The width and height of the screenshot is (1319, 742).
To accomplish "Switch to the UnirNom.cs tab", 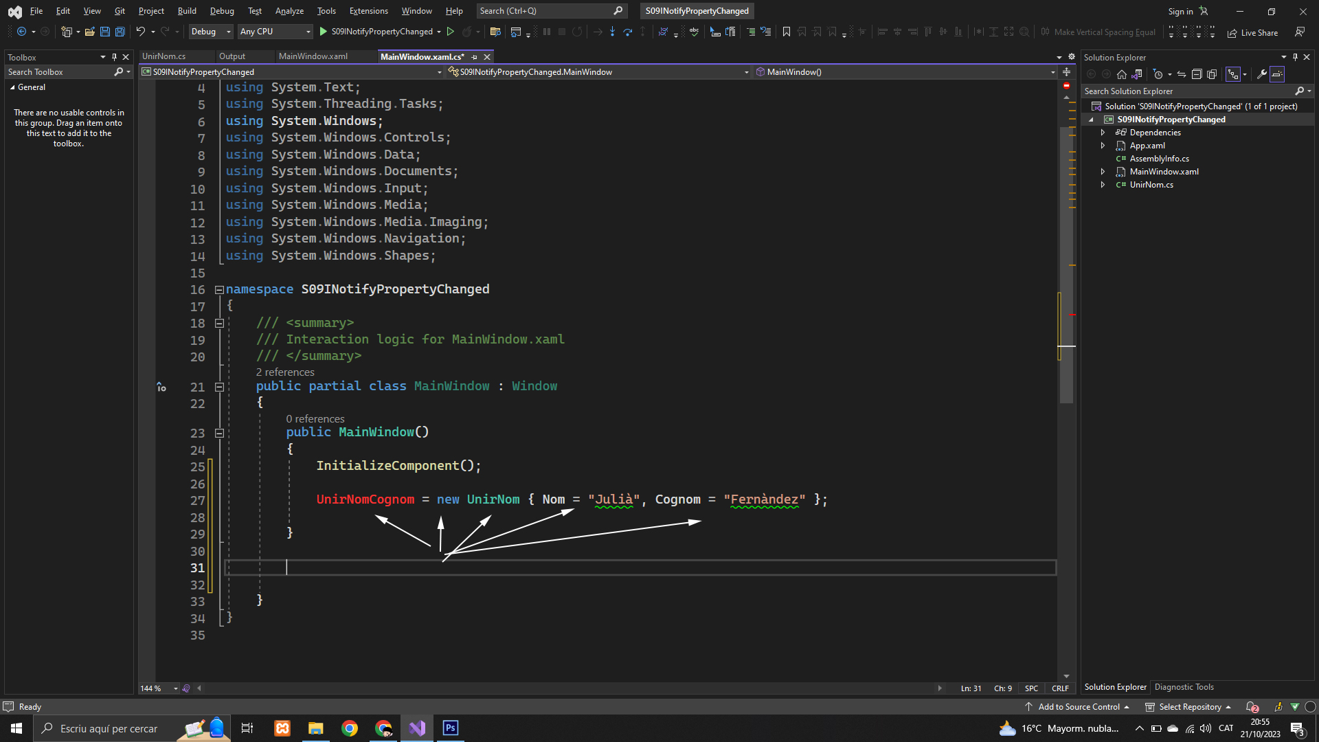I will click(x=164, y=56).
